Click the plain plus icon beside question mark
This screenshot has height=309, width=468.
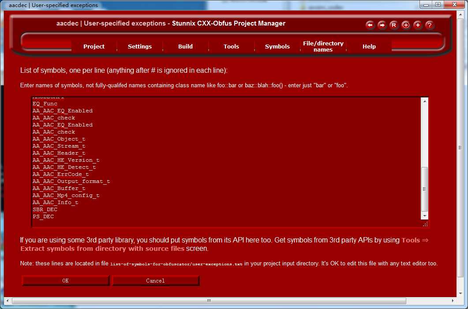tap(418, 25)
